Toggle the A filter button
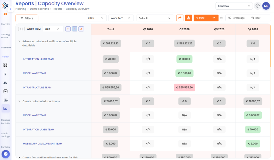The width and height of the screenshot is (274, 160). 81,29
